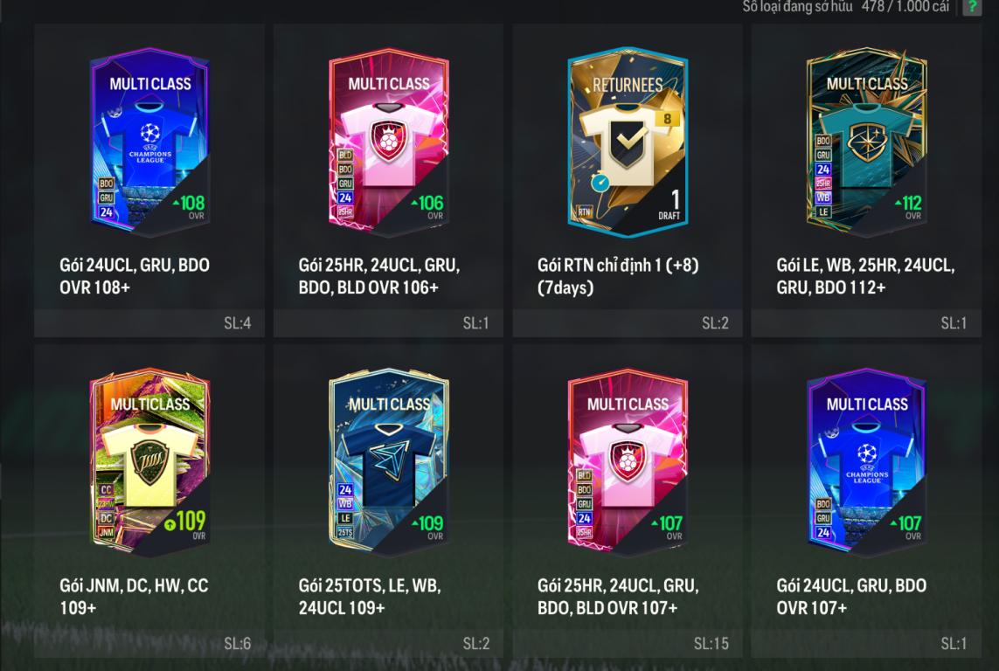Viewport: 999px width, 671px height.
Task: Select the Champions League 107 OVR pack card
Action: click(x=866, y=461)
